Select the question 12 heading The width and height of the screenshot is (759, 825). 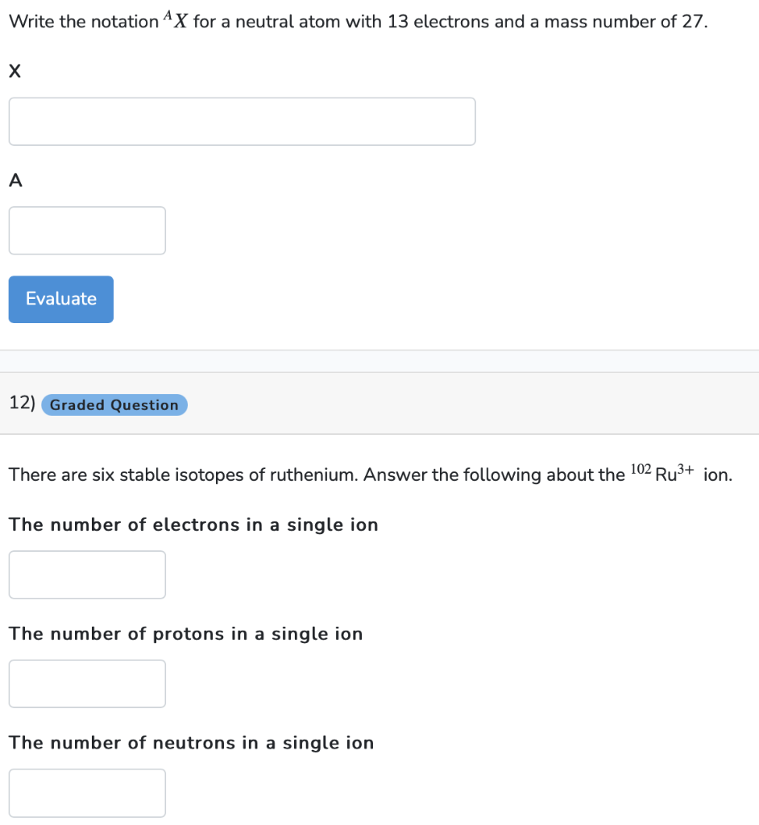[x=21, y=403]
